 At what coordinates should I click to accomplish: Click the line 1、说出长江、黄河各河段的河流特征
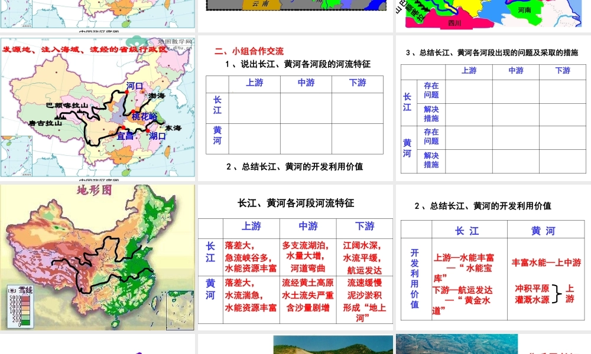[298, 64]
